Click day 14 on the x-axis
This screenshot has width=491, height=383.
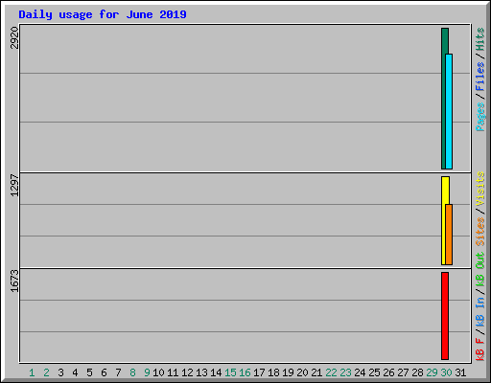(x=216, y=372)
